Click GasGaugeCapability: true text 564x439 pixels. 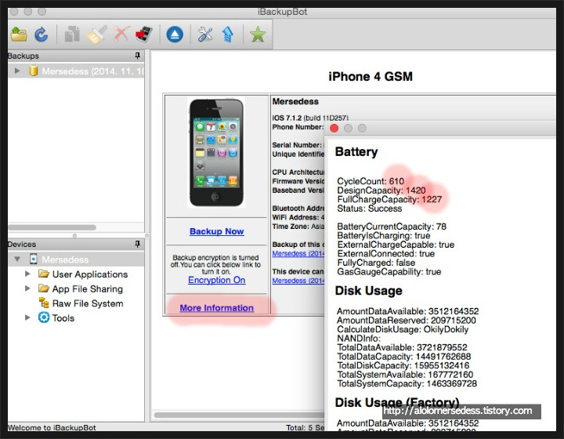pos(389,271)
